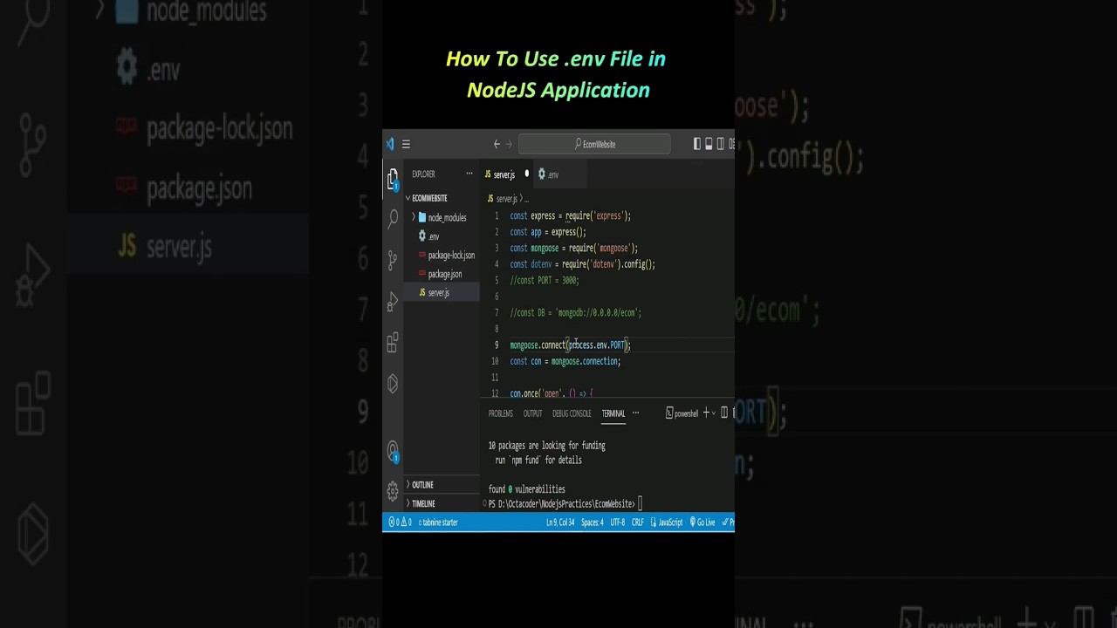Click the EXPLORER panel title
1117x628 pixels.
click(423, 174)
